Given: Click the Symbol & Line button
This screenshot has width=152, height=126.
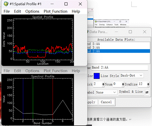Looking at the screenshot, I should [131, 92].
